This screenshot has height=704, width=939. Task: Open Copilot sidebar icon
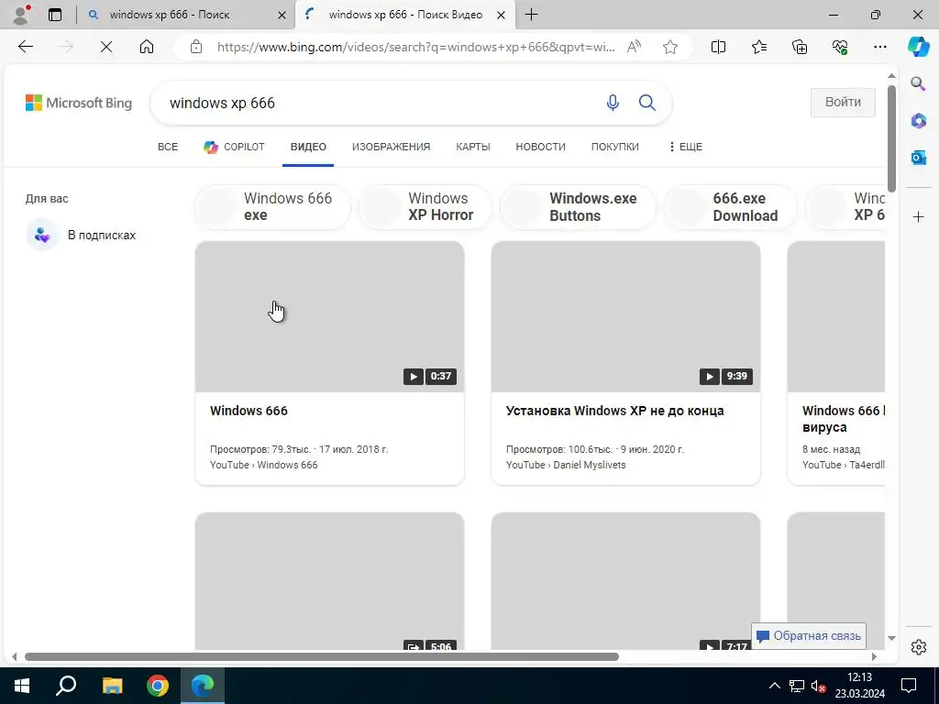[918, 47]
